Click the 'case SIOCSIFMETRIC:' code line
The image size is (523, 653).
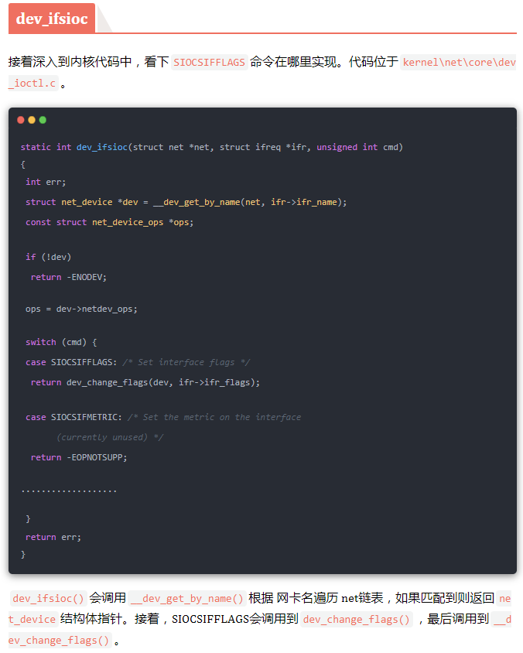(x=163, y=417)
